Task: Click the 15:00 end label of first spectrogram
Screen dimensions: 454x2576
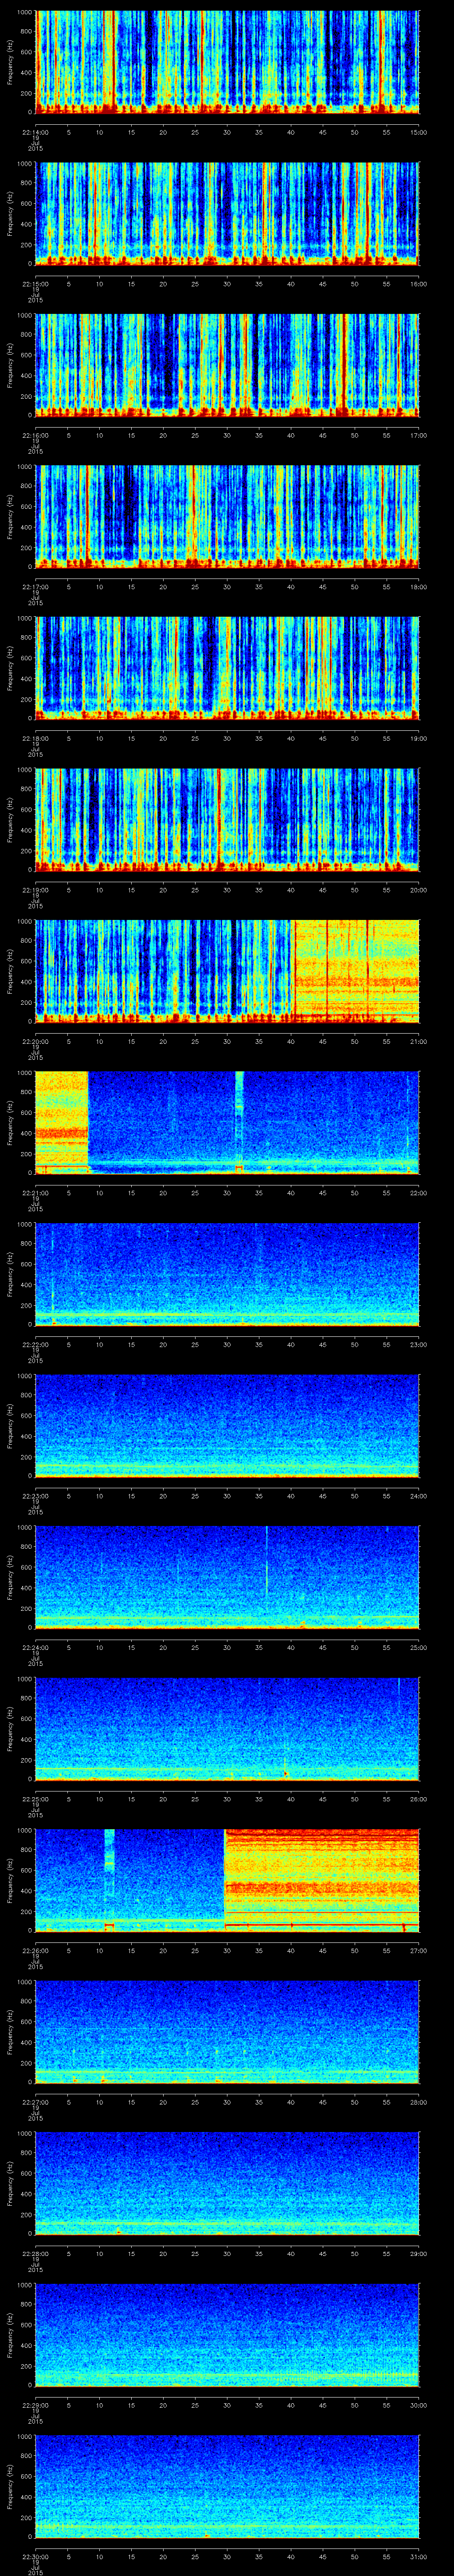Action: click(x=419, y=131)
